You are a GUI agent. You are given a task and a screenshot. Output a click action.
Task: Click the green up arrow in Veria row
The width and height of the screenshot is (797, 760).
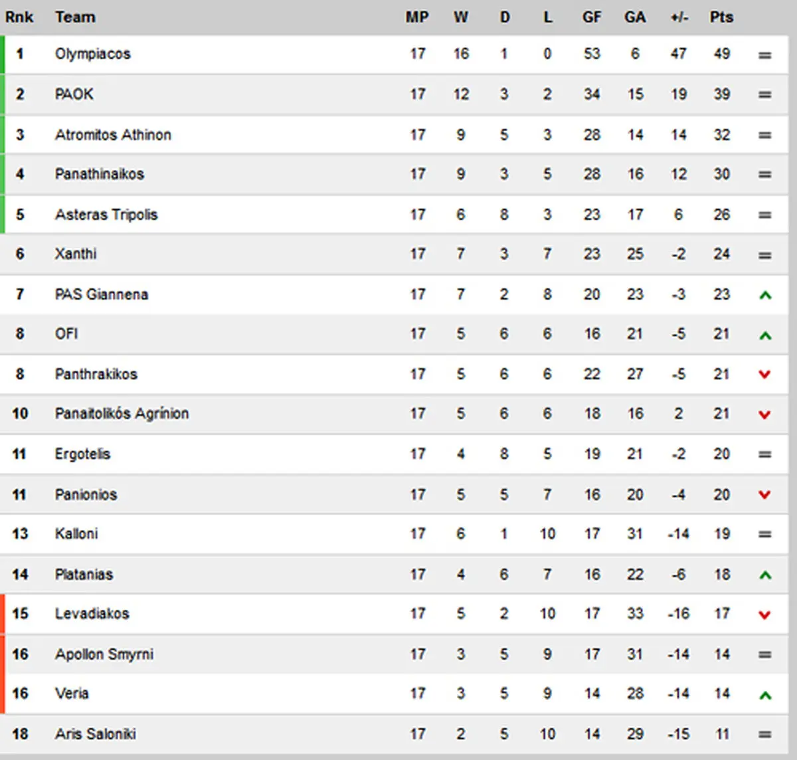pos(765,695)
